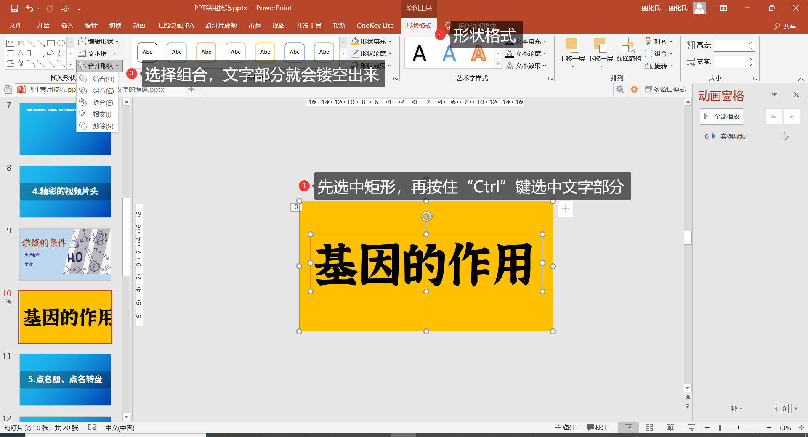The height and width of the screenshot is (437, 808).
Task: Open the Text Outline (文本轮廓) dropdown
Action: (x=526, y=53)
